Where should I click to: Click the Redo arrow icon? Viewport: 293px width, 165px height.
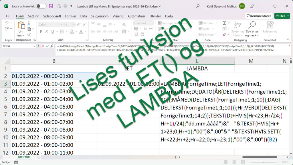[7, 29]
